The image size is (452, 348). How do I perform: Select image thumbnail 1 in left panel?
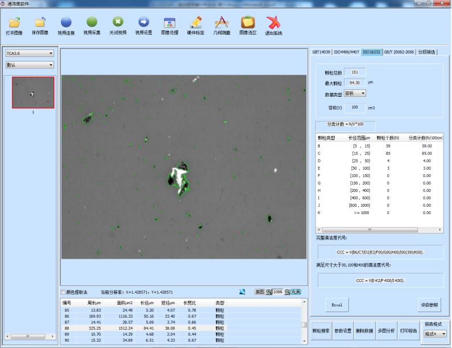tap(33, 92)
